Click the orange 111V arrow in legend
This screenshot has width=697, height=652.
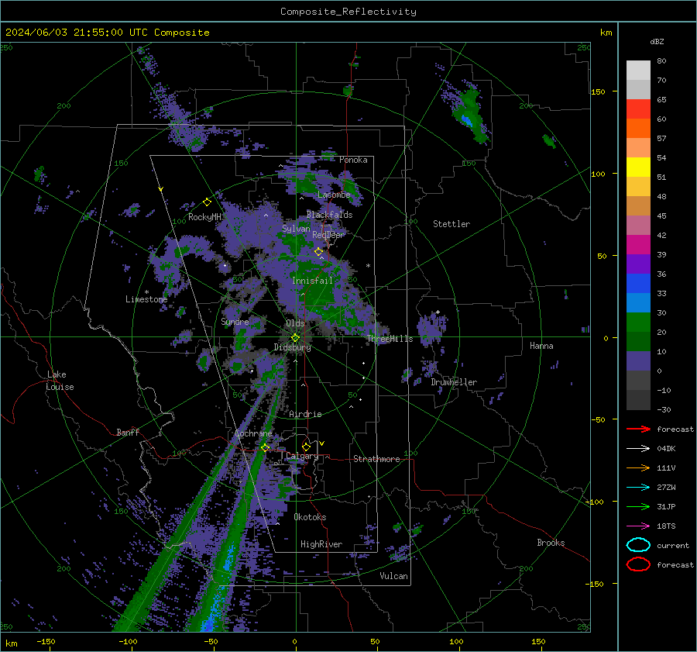tap(638, 467)
